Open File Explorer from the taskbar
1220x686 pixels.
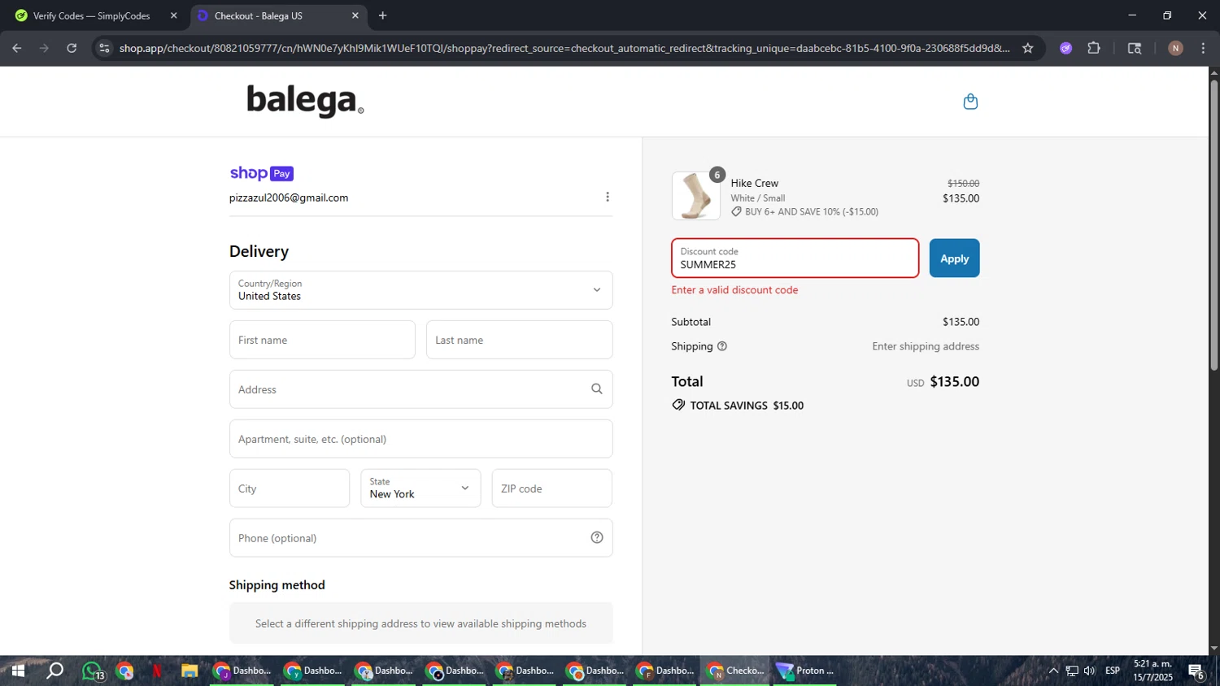[190, 671]
